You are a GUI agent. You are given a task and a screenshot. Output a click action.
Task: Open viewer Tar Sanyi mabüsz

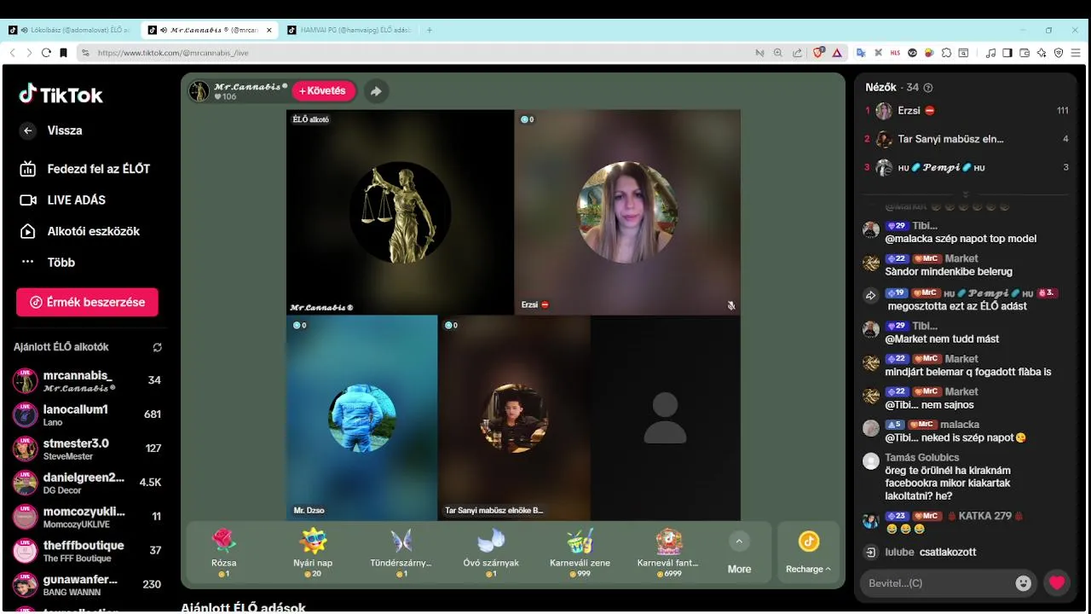(967, 139)
